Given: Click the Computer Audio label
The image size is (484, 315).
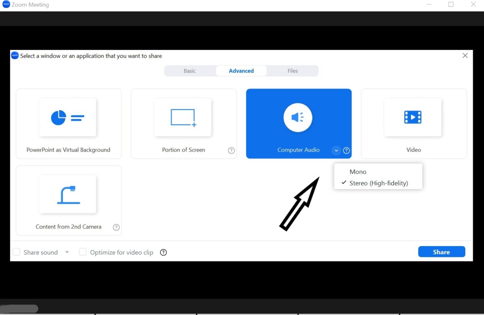Looking at the screenshot, I should click(x=298, y=150).
